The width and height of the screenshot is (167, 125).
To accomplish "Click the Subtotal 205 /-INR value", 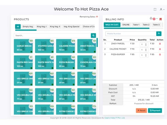I will point(134,85).
